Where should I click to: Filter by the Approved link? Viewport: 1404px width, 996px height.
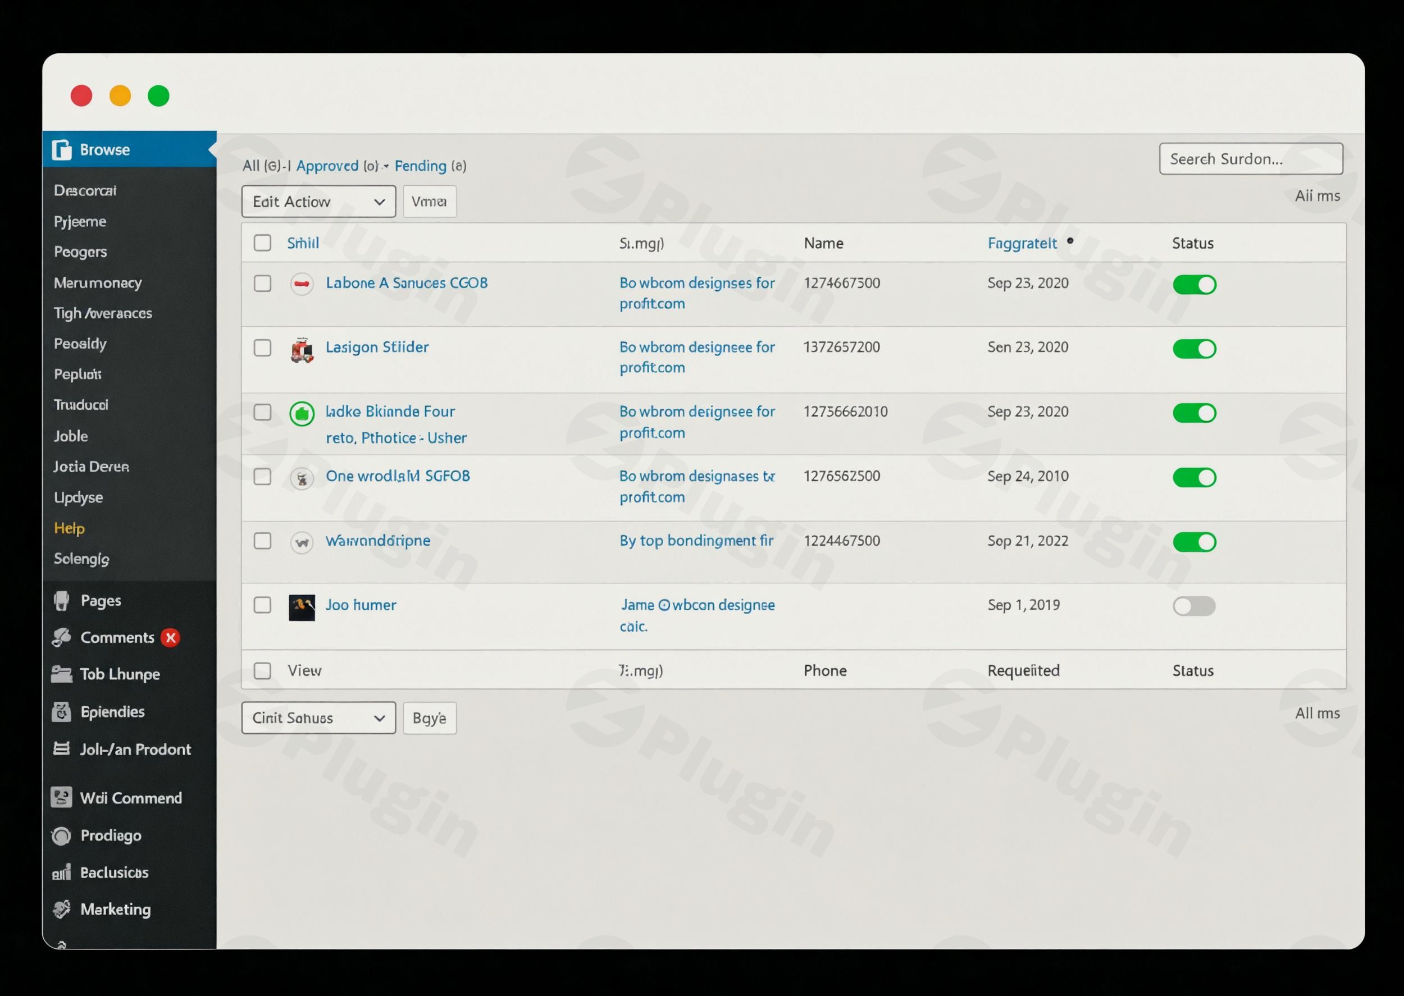coord(327,166)
